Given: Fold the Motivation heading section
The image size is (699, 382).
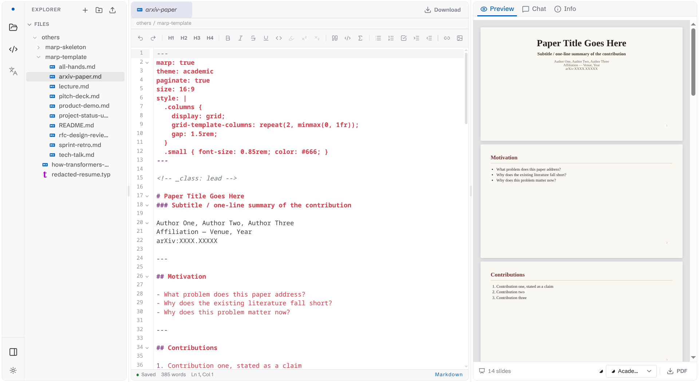Looking at the screenshot, I should coord(147,276).
